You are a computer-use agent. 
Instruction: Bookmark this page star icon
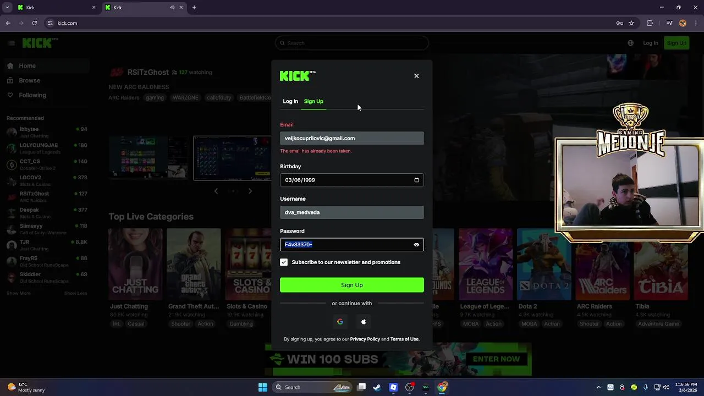tap(631, 23)
